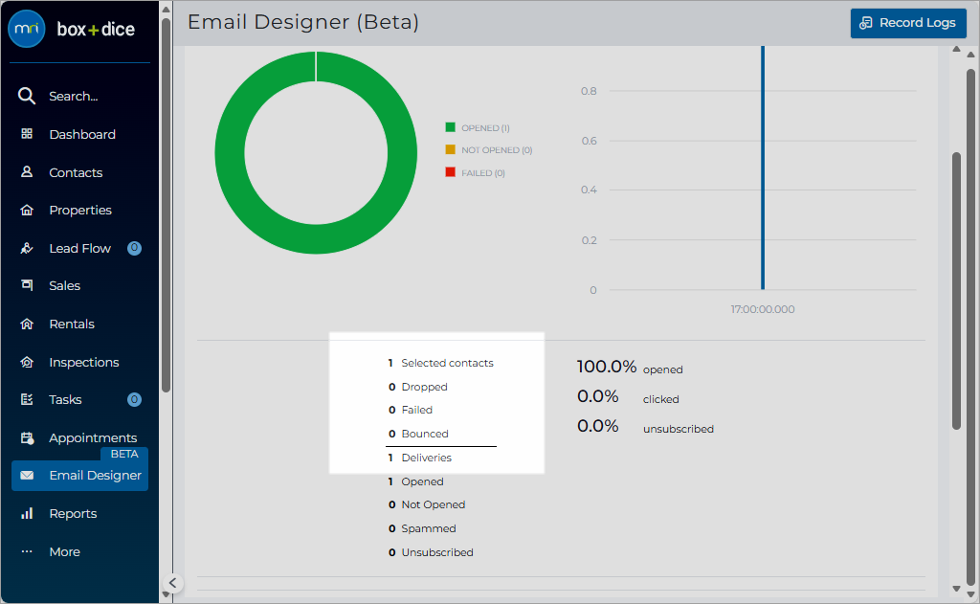This screenshot has width=980, height=604.
Task: Click the Properties house icon
Action: click(x=27, y=210)
